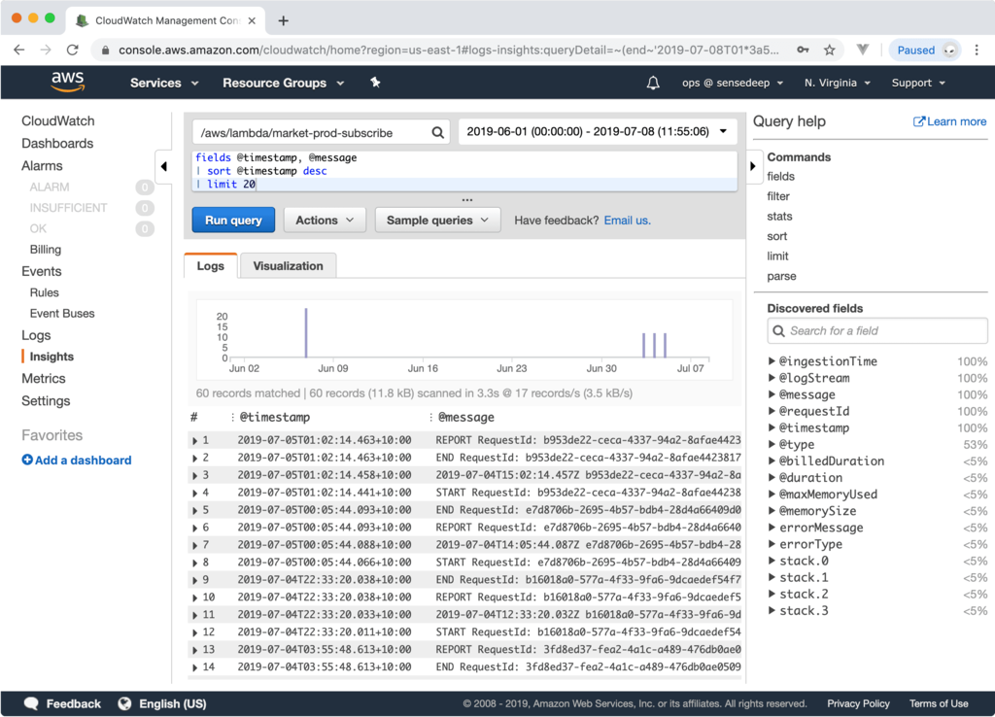Open the Sample queries dropdown
995x717 pixels.
[x=437, y=221]
